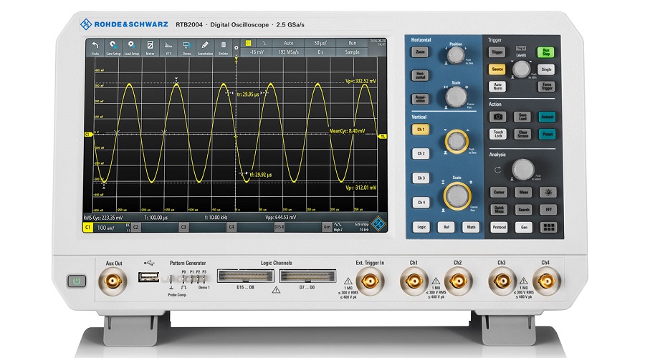Toggle the Auto Norm trigger mode
Viewport: 645px width, 358px height.
coord(497,87)
